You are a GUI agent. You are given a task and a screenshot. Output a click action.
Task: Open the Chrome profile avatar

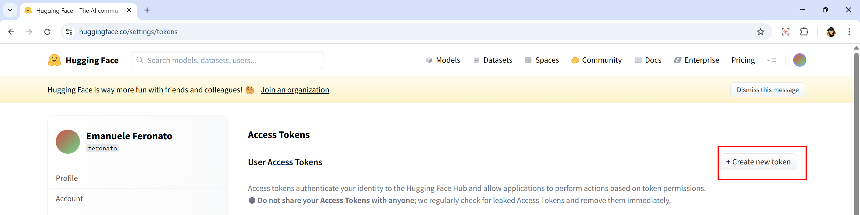(x=831, y=32)
